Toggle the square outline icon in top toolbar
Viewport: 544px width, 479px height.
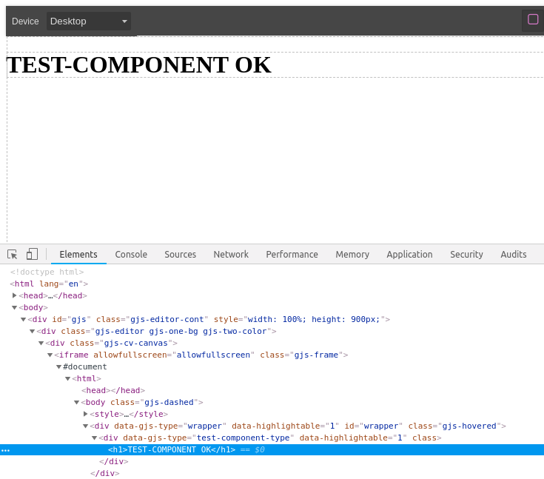pos(533,19)
